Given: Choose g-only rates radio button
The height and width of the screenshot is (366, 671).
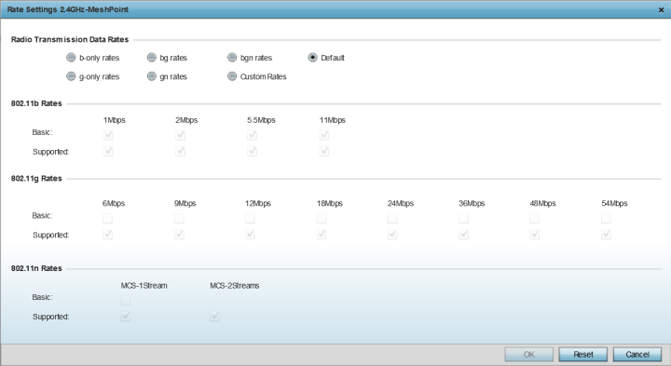Looking at the screenshot, I should [71, 76].
